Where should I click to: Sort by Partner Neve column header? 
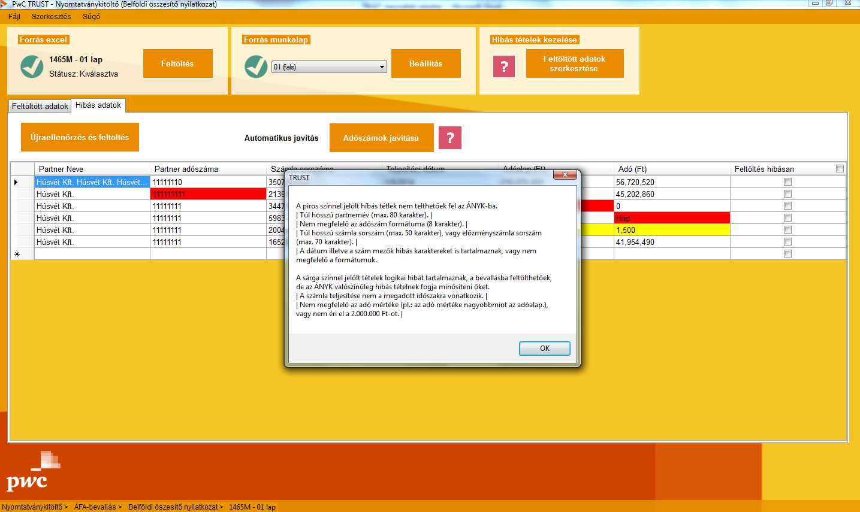pyautogui.click(x=92, y=169)
